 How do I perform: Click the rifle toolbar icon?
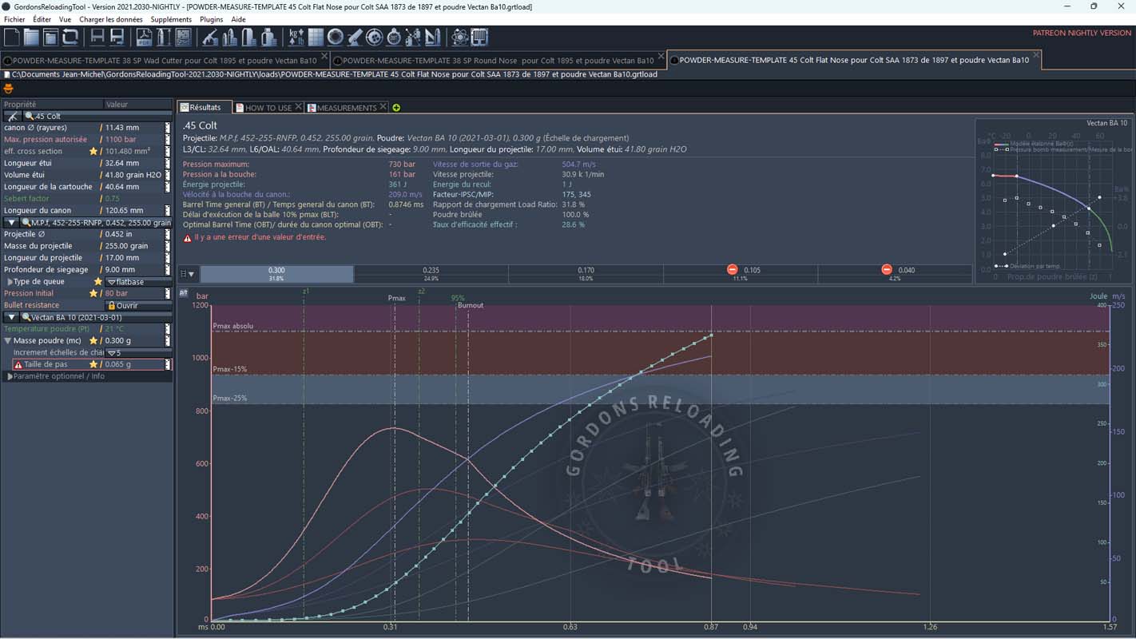point(209,37)
